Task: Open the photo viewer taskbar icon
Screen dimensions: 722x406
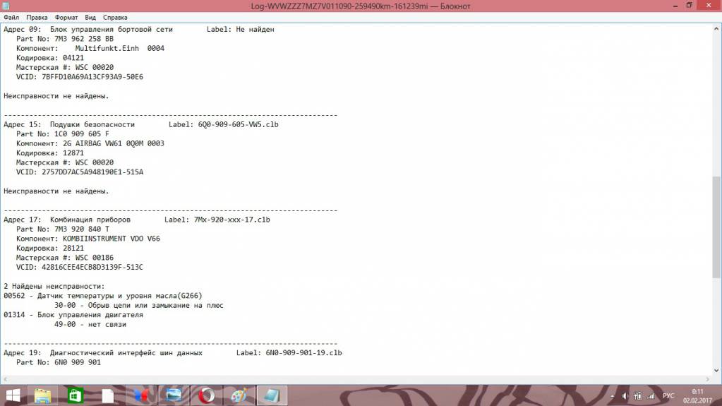Action: pos(172,395)
